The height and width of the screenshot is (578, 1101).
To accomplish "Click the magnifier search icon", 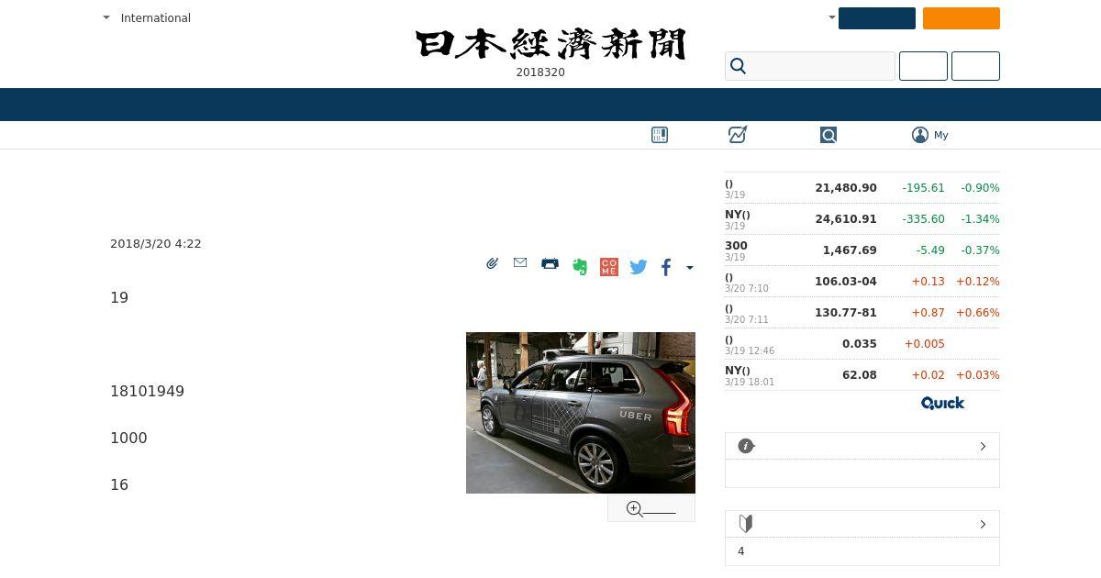I will click(x=738, y=66).
